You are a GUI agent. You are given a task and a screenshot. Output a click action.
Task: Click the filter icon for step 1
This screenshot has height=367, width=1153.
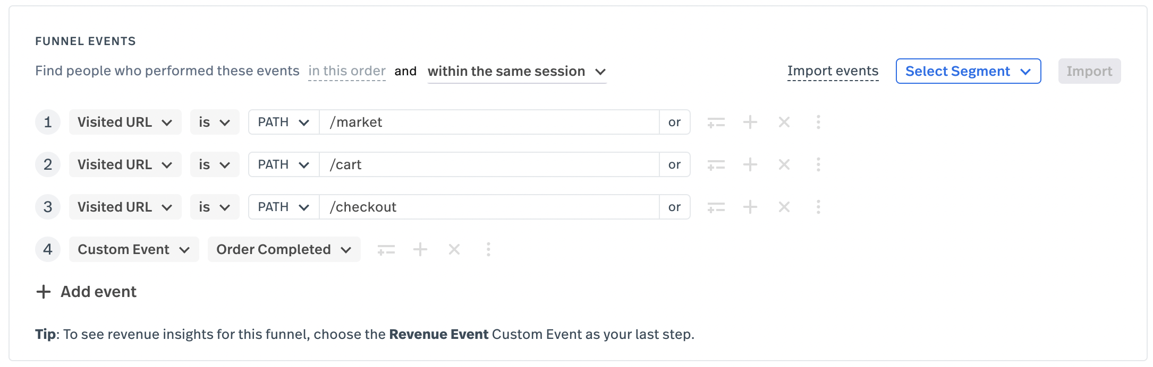(716, 123)
